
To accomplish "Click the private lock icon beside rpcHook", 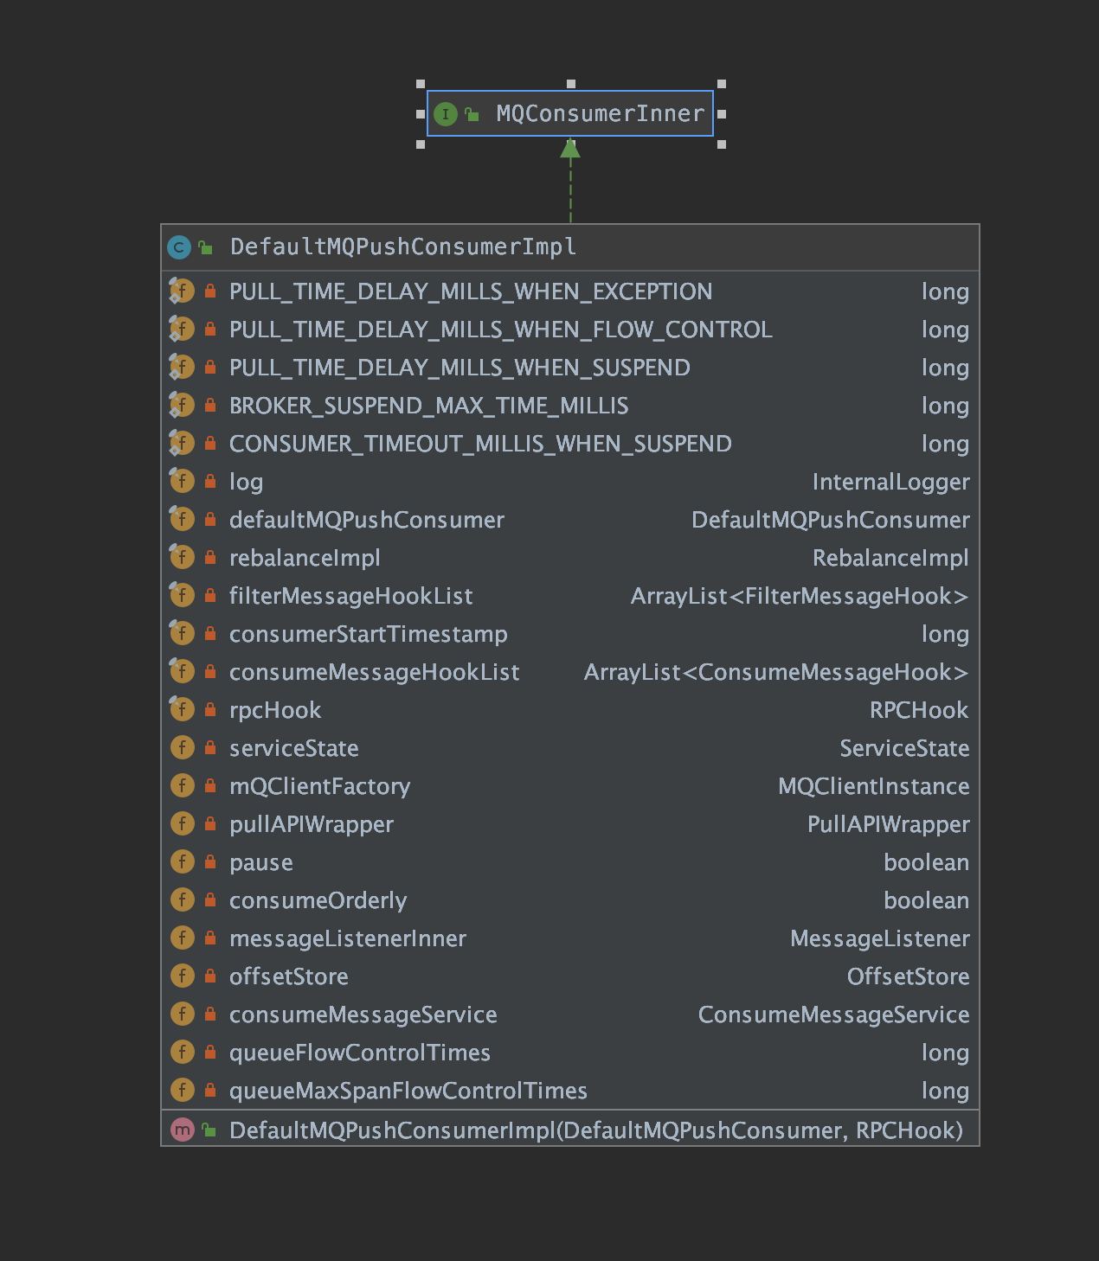I will (210, 709).
